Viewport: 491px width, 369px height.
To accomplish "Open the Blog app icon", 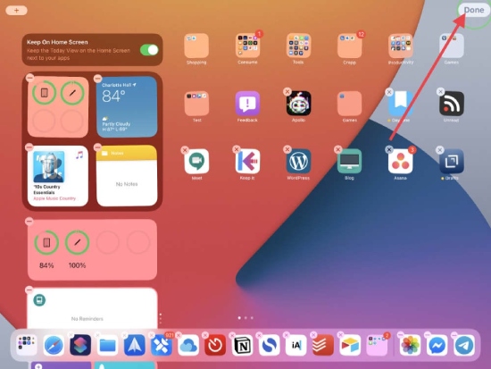I will [349, 161].
